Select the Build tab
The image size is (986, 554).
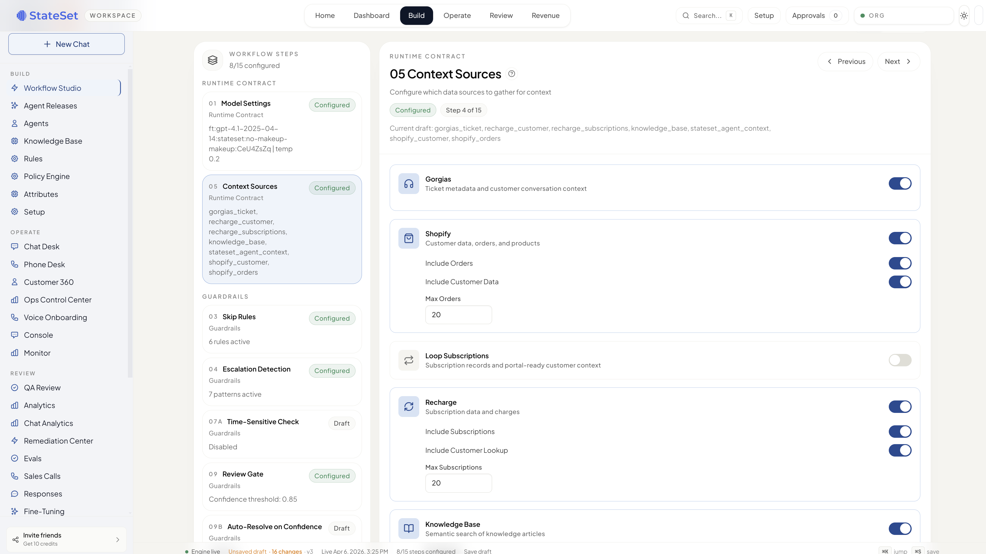pyautogui.click(x=416, y=16)
